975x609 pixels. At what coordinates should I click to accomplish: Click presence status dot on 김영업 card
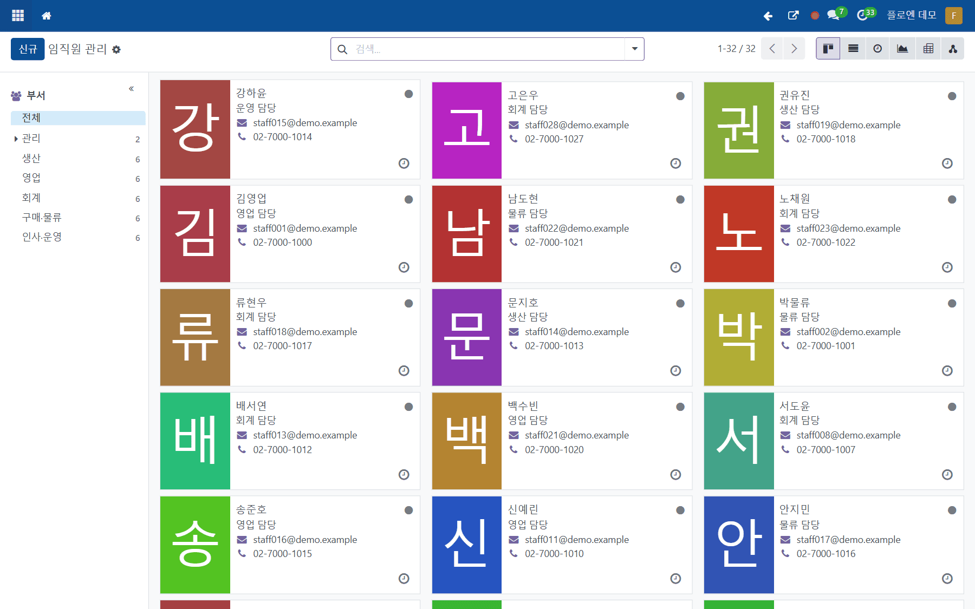[x=409, y=200]
